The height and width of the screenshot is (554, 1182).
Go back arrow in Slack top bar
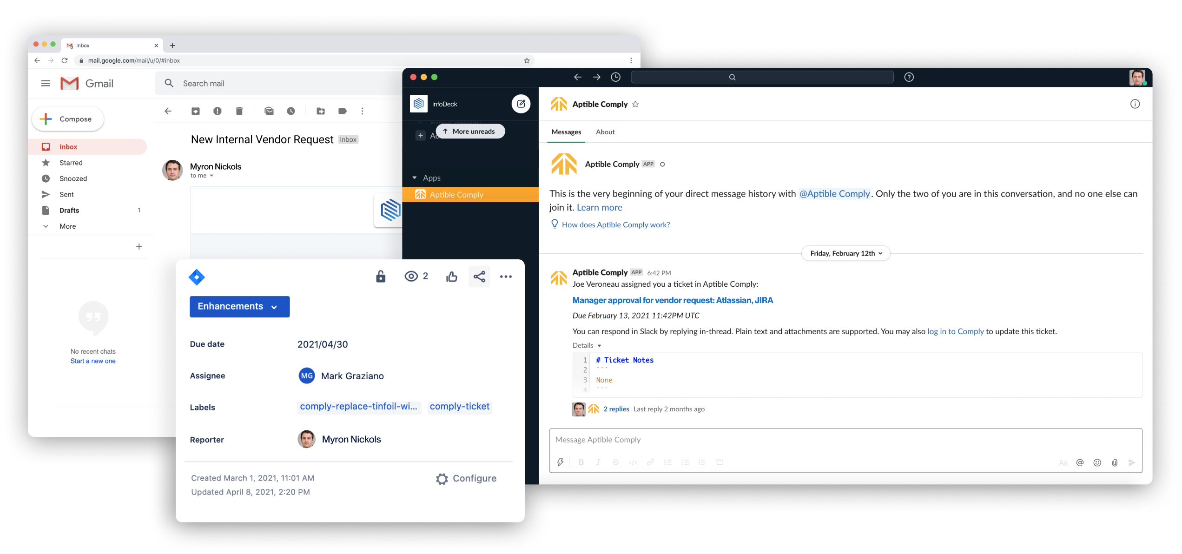pyautogui.click(x=578, y=77)
